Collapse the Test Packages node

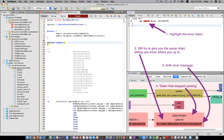click(x=4, y=36)
